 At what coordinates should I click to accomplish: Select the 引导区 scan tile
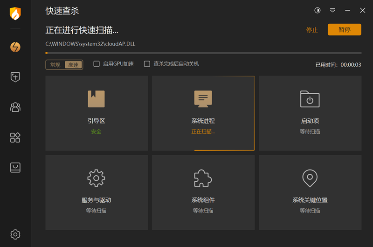97,113
